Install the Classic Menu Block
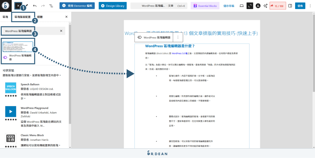Screen dimensions: 315x158 (x=34, y=140)
